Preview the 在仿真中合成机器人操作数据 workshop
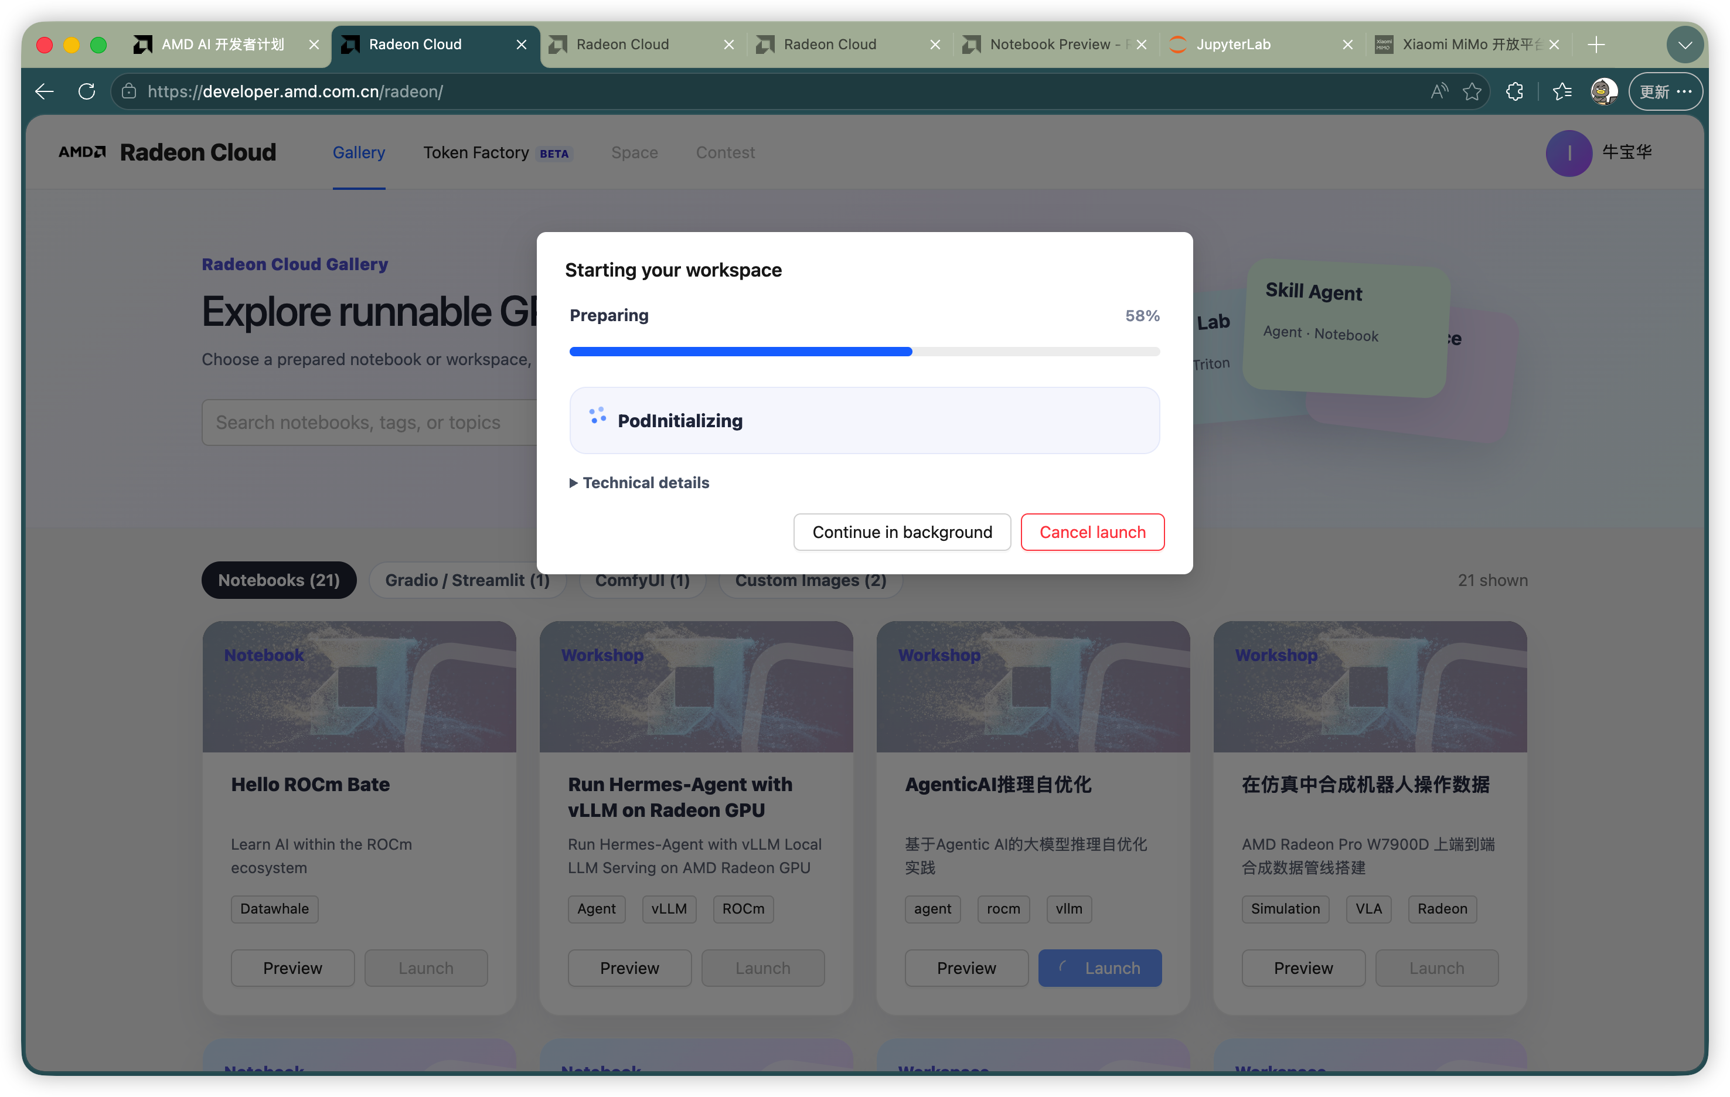This screenshot has height=1097, width=1730. (x=1303, y=969)
